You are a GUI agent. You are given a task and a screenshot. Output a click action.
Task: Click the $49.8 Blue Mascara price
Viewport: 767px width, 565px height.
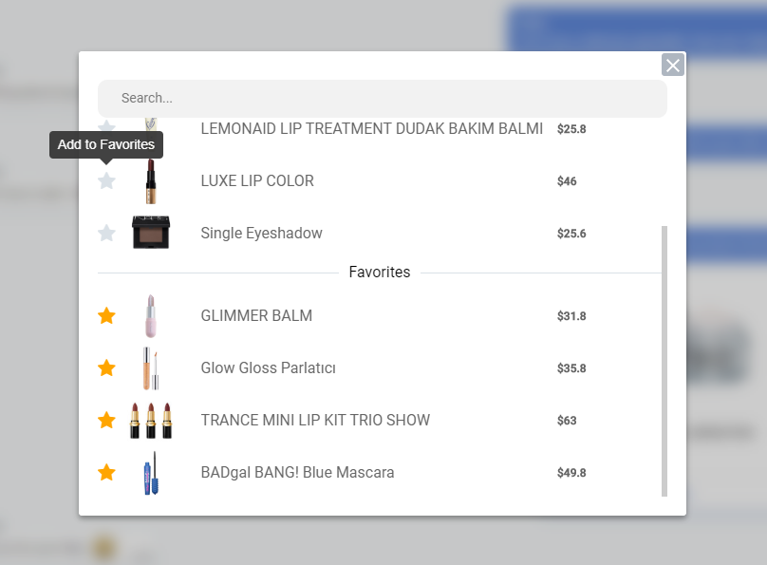click(x=571, y=473)
